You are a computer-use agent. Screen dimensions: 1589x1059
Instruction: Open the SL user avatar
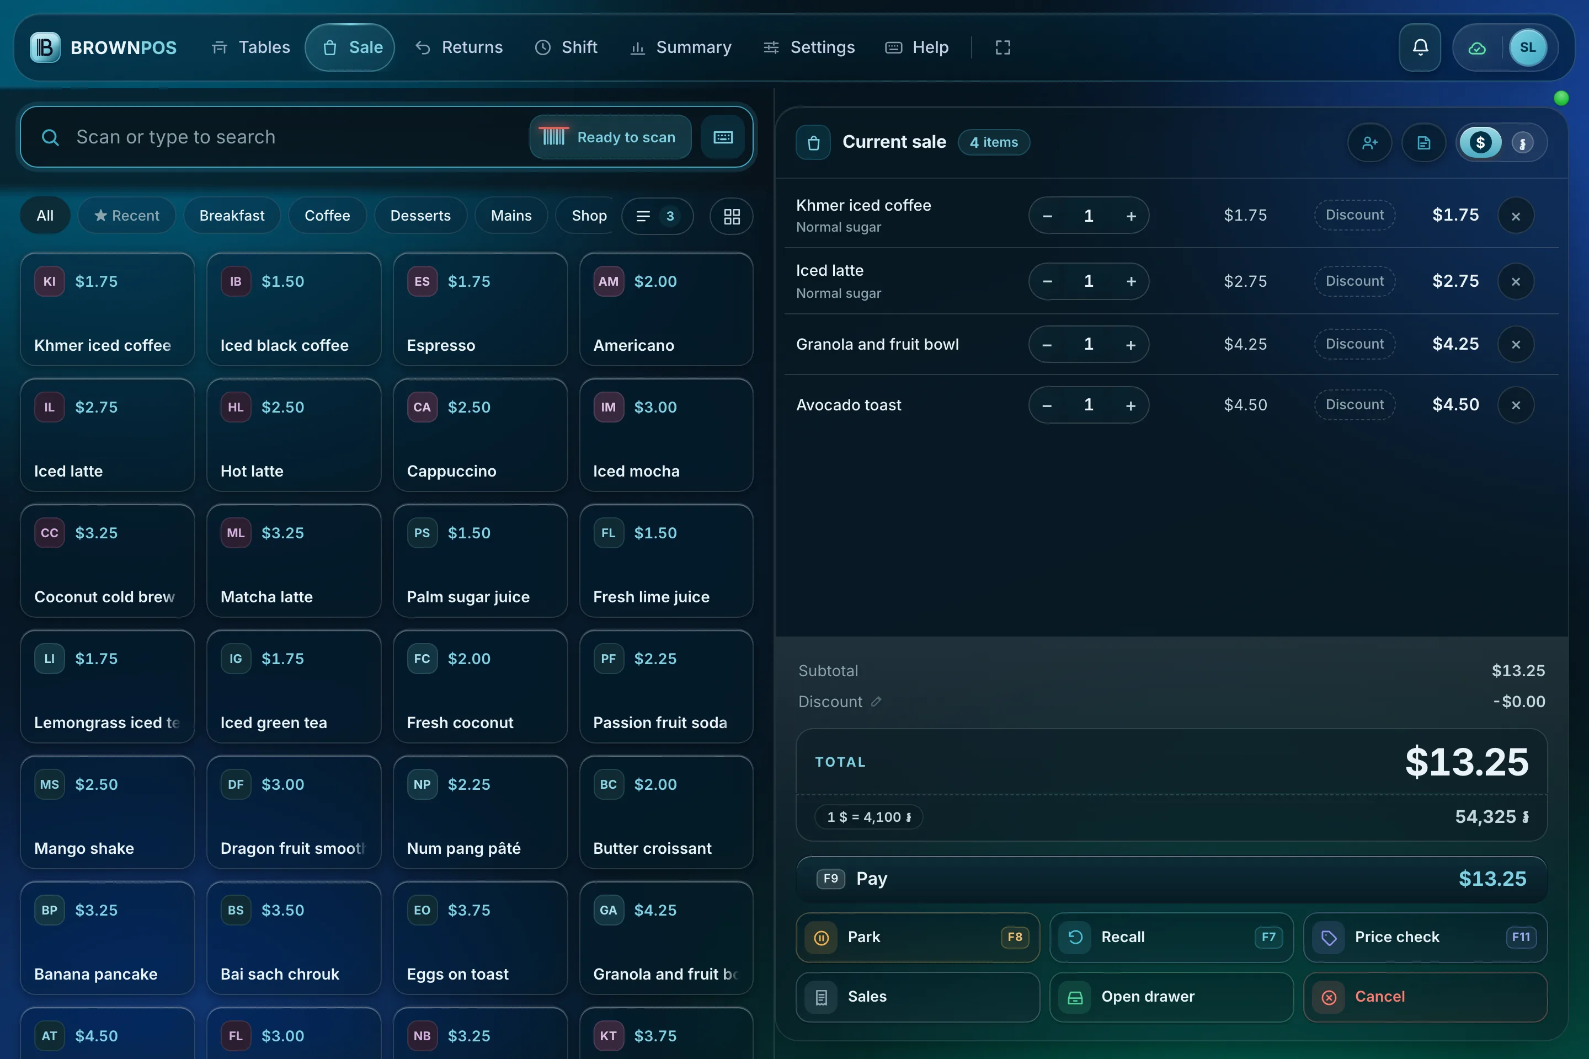point(1528,47)
